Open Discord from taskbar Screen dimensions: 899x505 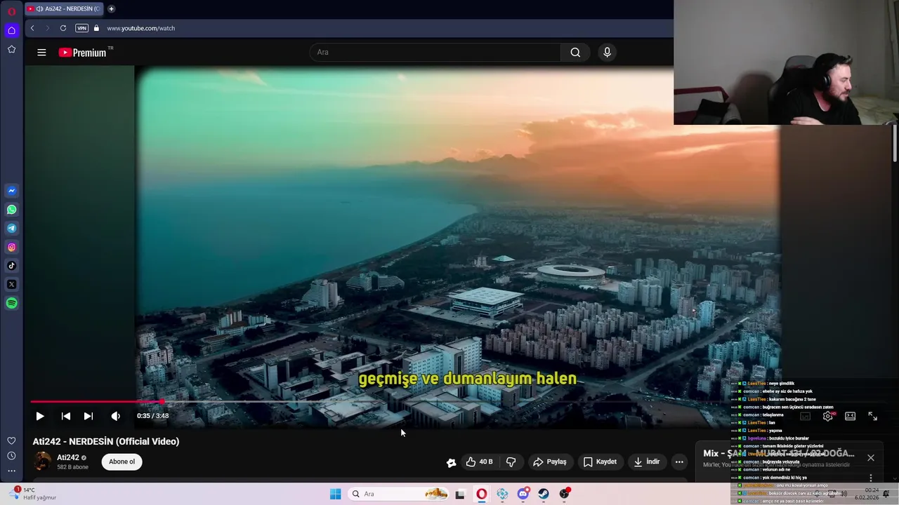point(523,494)
